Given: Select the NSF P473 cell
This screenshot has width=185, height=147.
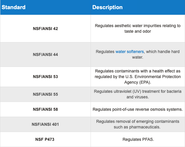Looking at the screenshot, I should click(45, 139).
